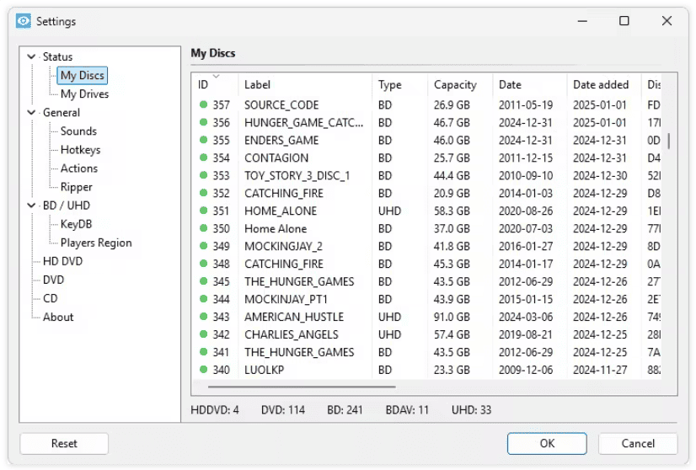Sort by Label column header
Viewport: 696px width, 470px height.
pos(305,84)
